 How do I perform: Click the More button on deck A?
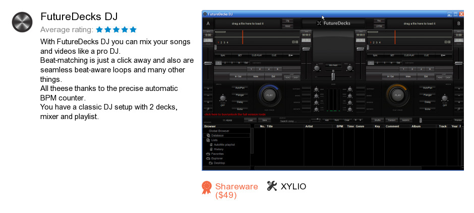[256, 76]
